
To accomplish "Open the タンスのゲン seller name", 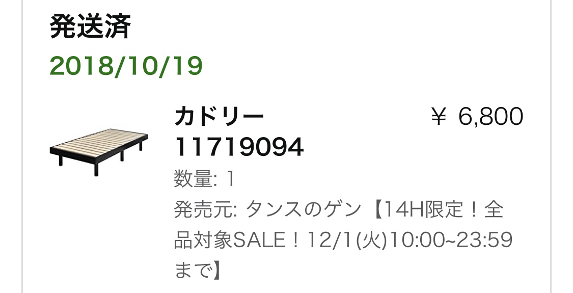I will point(304,210).
